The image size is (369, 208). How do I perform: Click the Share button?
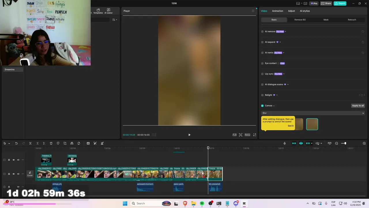[x=326, y=3]
